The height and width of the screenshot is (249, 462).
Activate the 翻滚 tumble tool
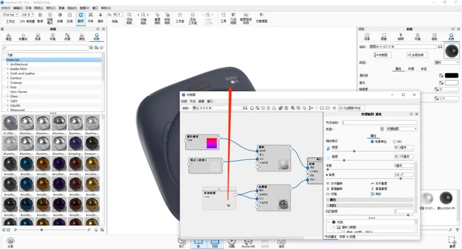tap(81, 15)
